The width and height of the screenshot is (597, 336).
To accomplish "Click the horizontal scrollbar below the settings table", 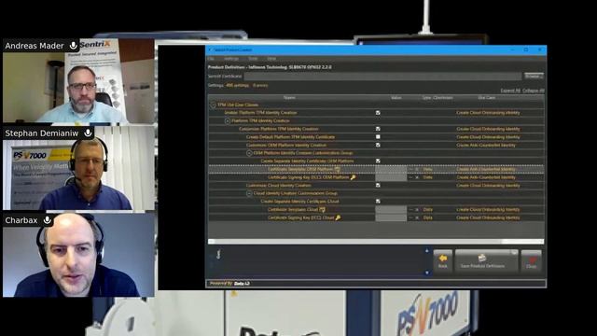I will [376, 241].
